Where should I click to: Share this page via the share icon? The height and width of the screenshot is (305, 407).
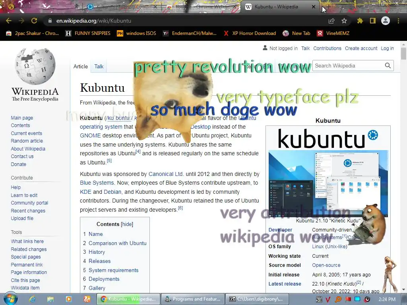coord(331,21)
